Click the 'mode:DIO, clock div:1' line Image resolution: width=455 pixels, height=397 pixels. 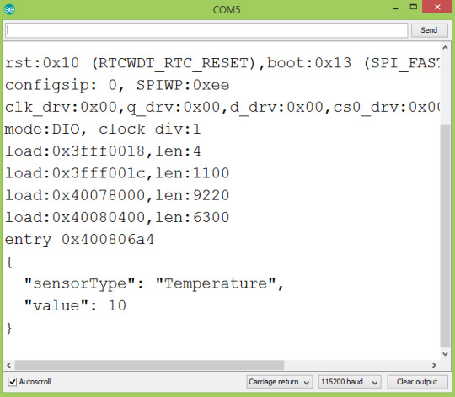(x=103, y=130)
